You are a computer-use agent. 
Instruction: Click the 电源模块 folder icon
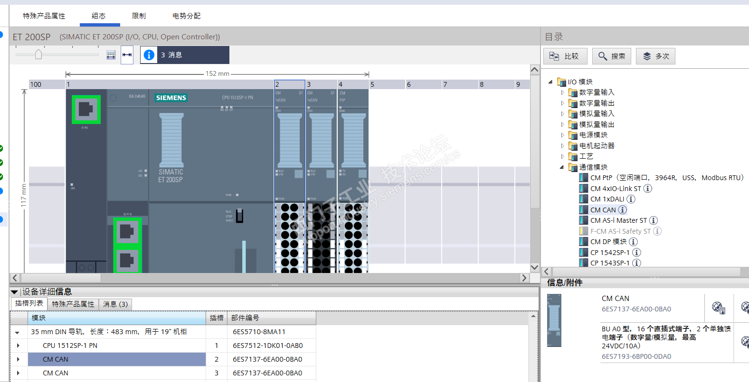[x=573, y=135]
